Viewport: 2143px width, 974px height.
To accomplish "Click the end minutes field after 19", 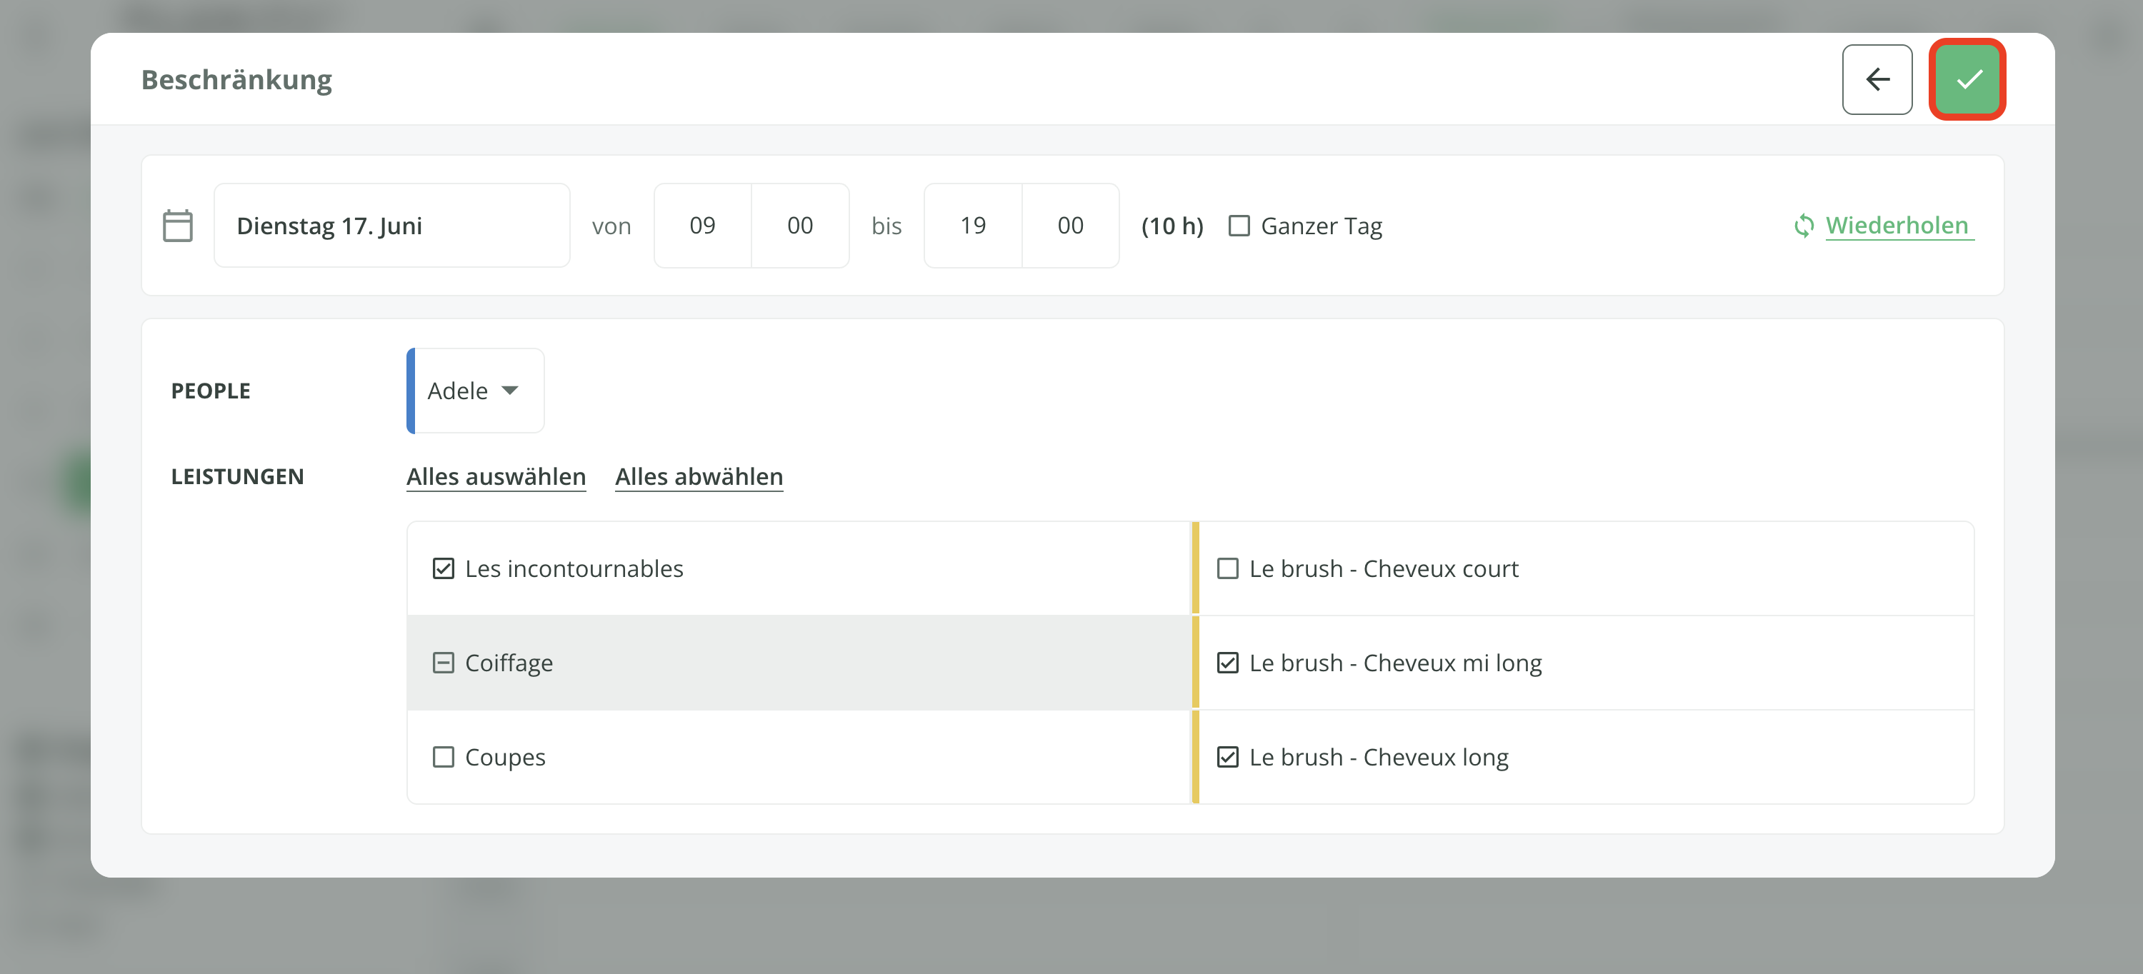I will 1070,226.
